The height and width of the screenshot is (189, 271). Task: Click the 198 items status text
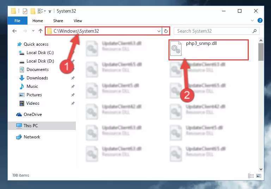coord(20,175)
